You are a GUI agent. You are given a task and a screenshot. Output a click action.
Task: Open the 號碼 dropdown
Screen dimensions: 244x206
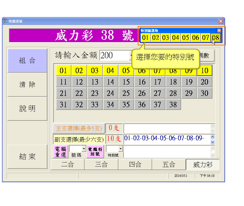pyautogui.click(x=84, y=149)
